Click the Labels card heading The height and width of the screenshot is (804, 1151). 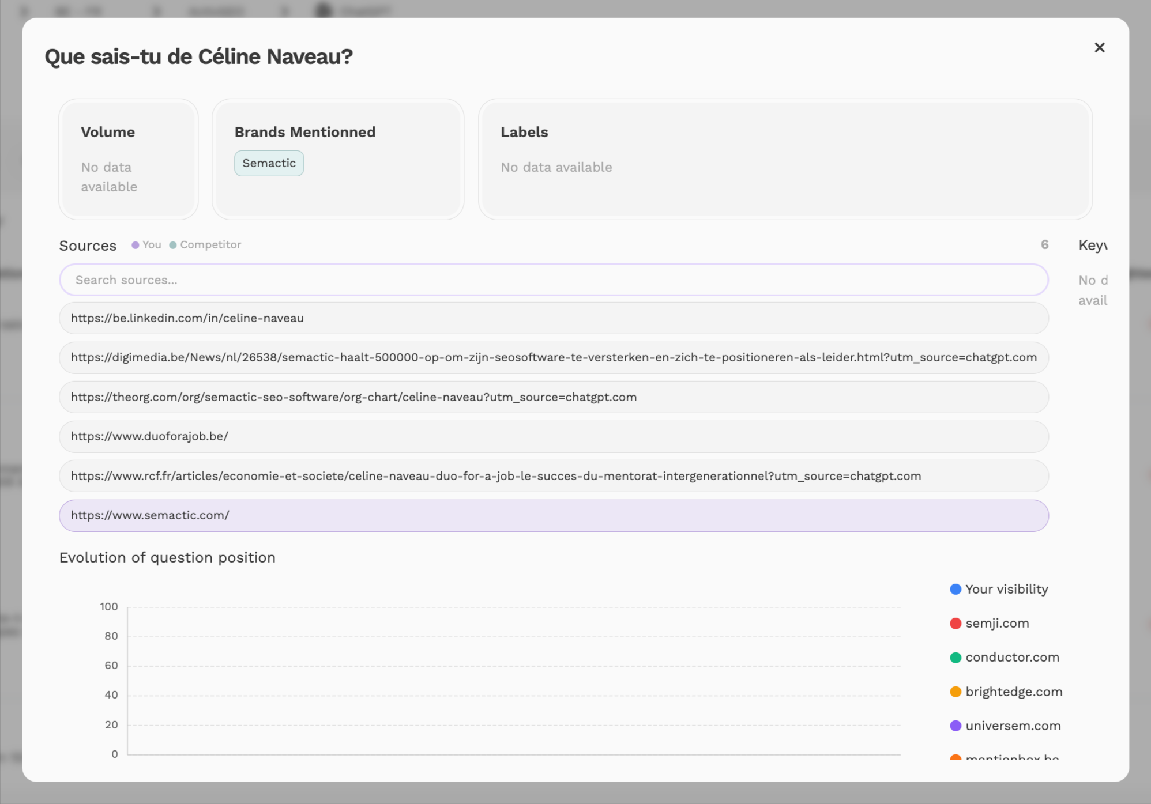tap(524, 132)
